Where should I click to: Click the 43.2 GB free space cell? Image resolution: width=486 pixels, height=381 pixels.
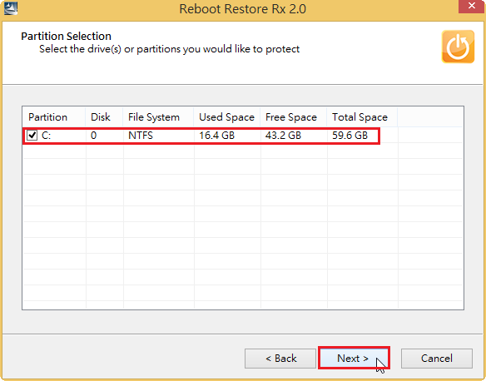tap(283, 136)
